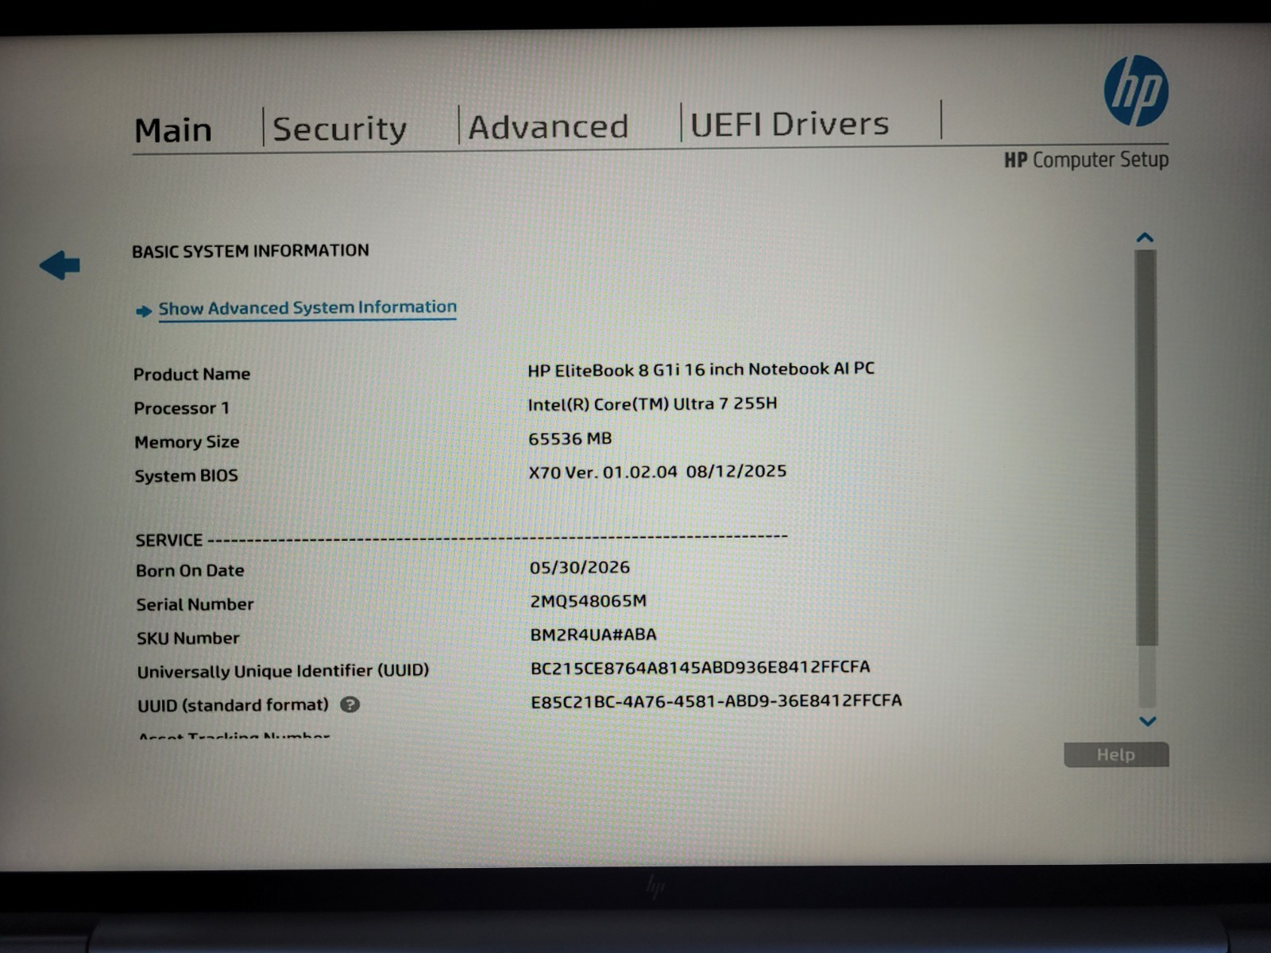Select the SKU Number label
Screen dimensions: 1271x953
pyautogui.click(x=187, y=639)
